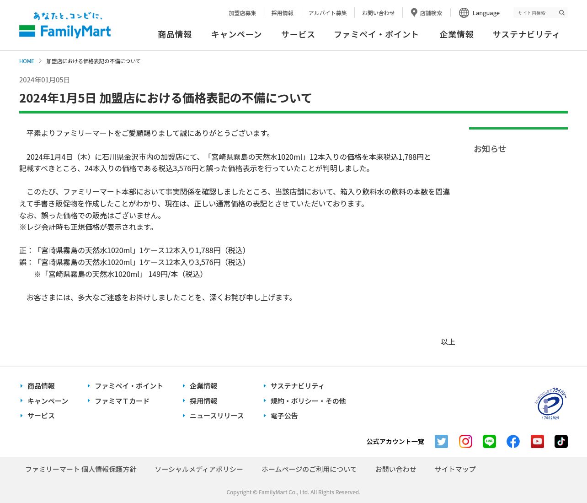Click the footer ニュースリリース link
This screenshot has height=503, width=587.
coord(217,416)
